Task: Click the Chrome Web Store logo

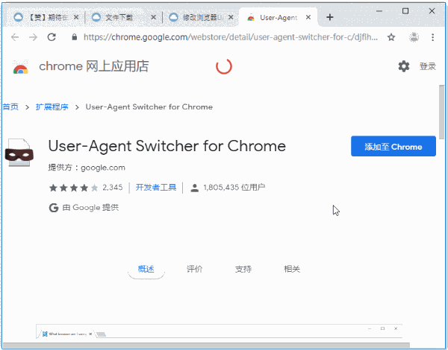Action: 21,67
